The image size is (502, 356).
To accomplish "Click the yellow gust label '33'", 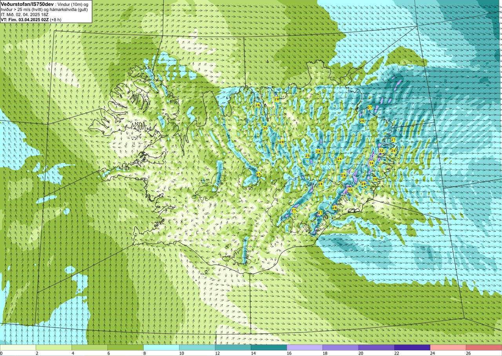I will [x=349, y=190].
